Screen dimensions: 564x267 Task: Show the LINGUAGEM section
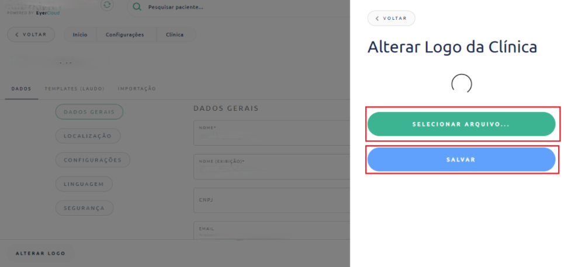click(84, 184)
